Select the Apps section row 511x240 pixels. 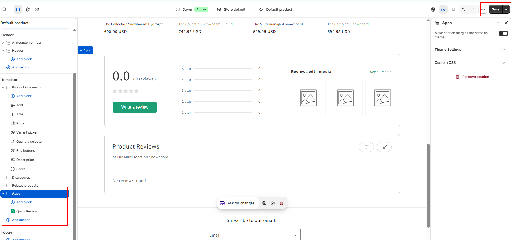35,194
